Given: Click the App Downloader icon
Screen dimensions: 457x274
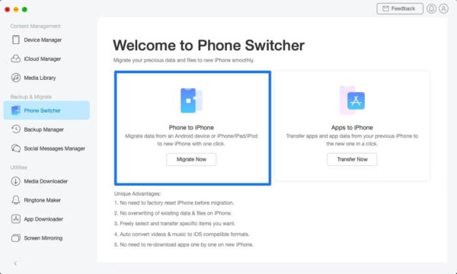Looking at the screenshot, I should pos(16,219).
